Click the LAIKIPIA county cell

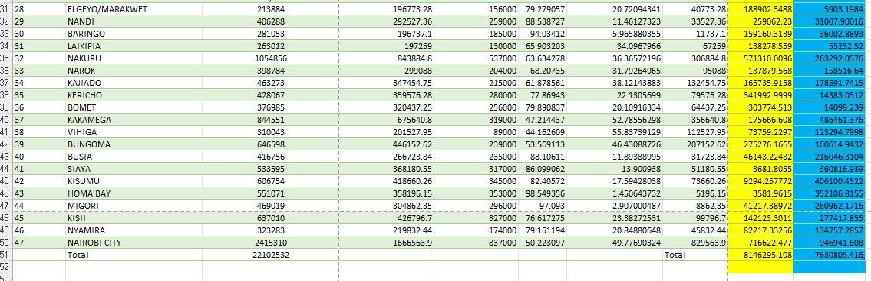pyautogui.click(x=134, y=46)
